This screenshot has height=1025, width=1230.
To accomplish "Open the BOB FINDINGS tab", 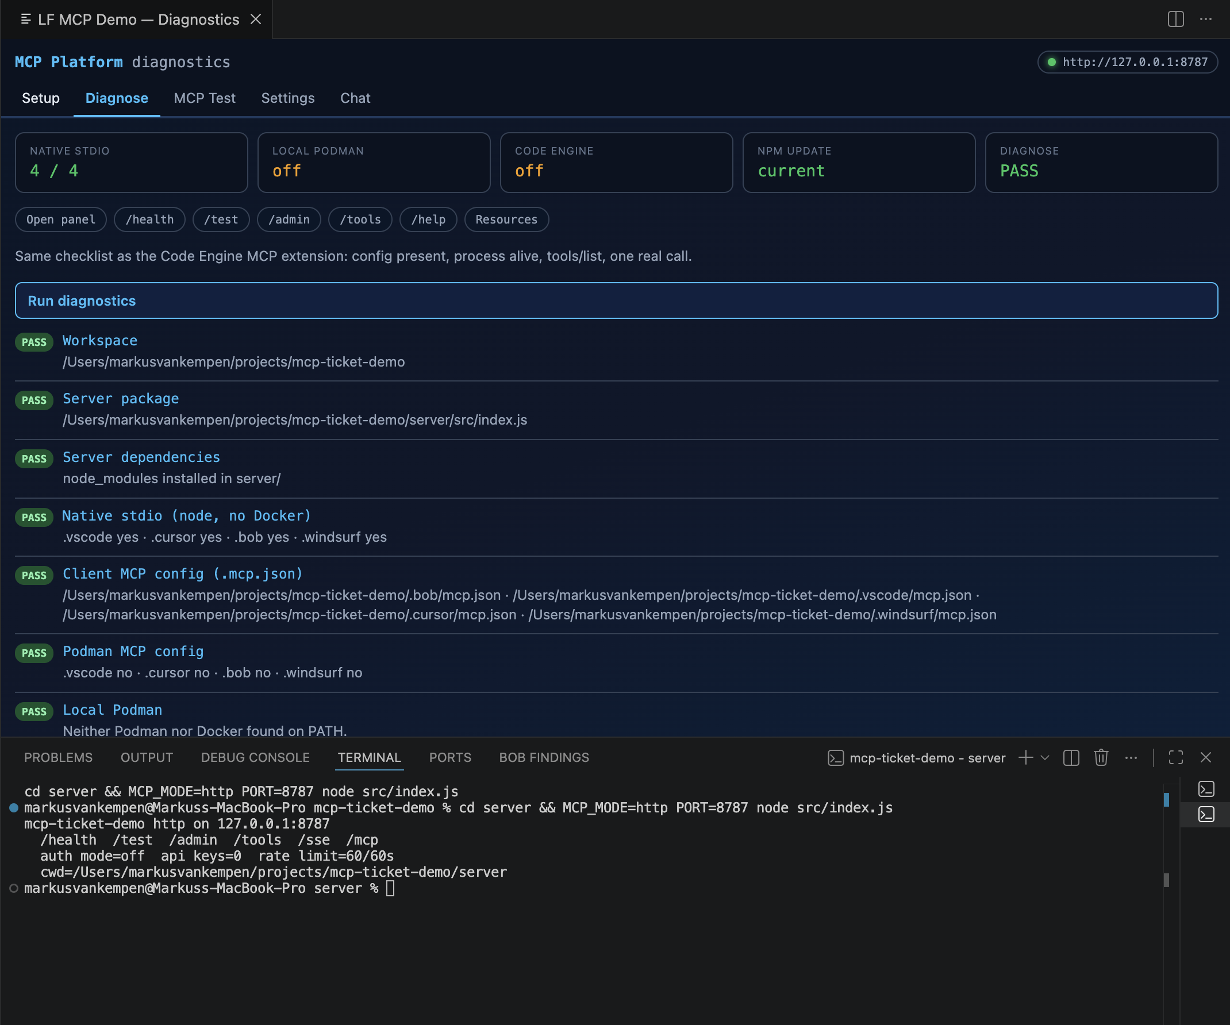I will tap(544, 757).
